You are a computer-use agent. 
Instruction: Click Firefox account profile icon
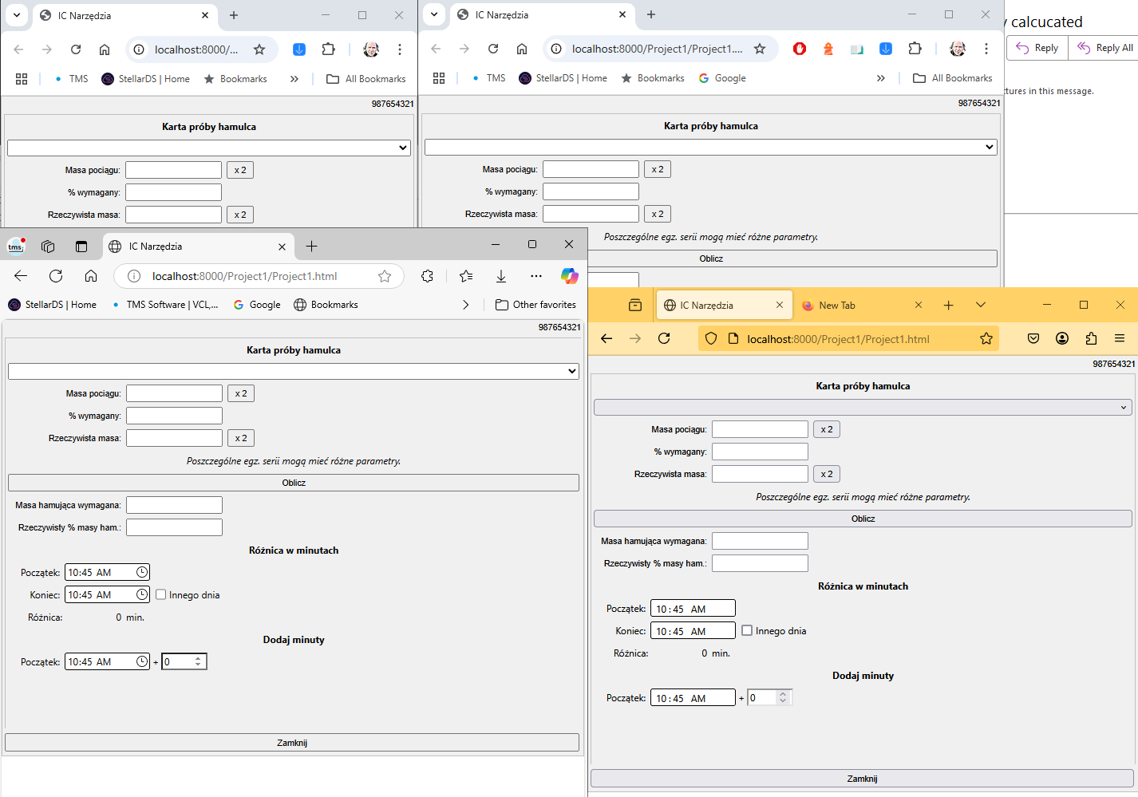(x=1062, y=338)
